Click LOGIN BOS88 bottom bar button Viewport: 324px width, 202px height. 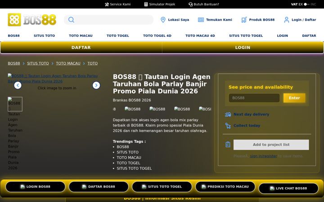tap(36, 187)
